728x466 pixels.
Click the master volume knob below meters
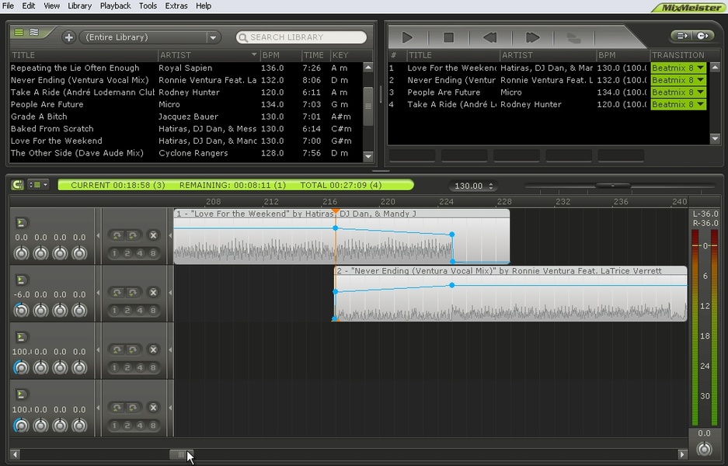tap(705, 449)
